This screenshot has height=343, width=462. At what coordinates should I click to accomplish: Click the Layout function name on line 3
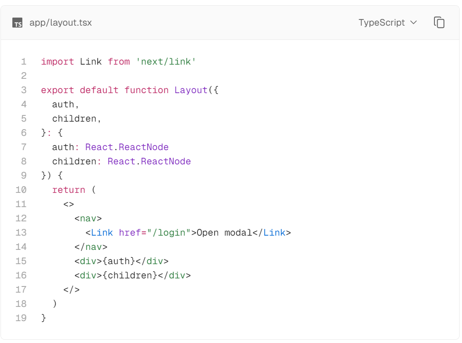pyautogui.click(x=191, y=90)
